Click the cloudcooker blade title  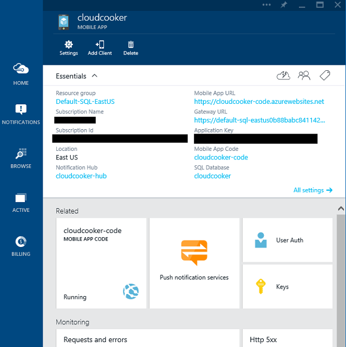(102, 18)
